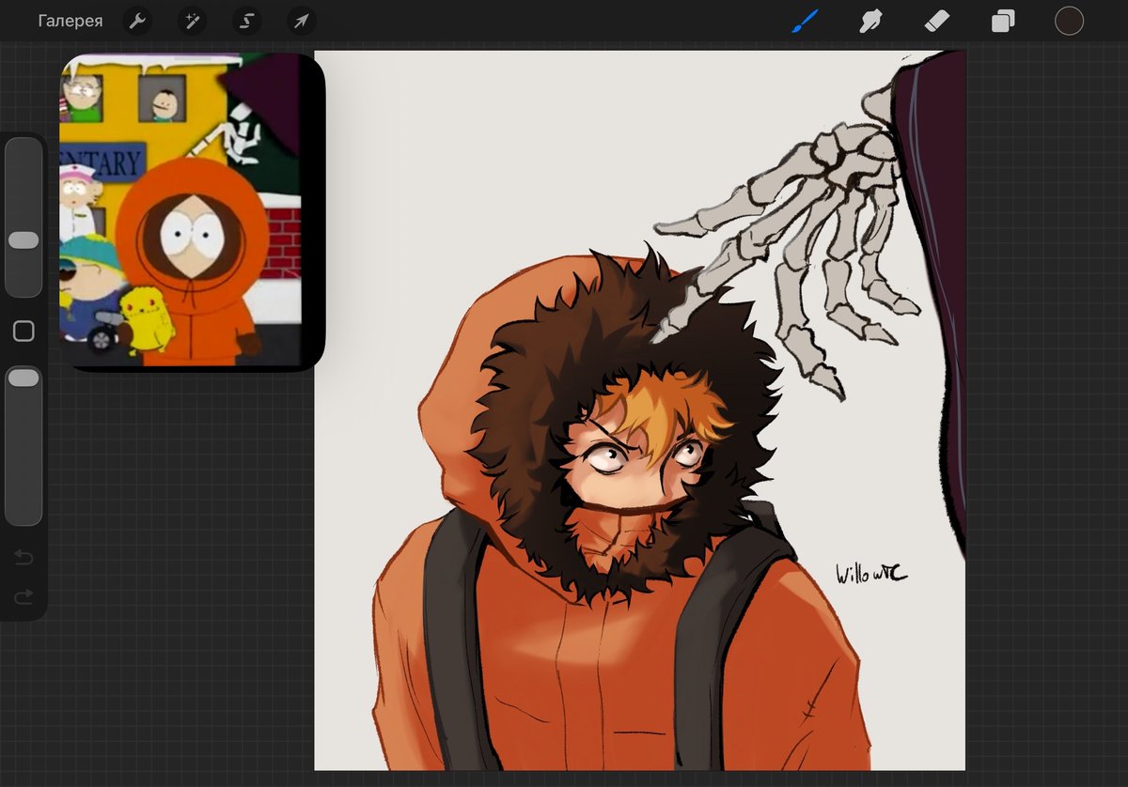Open the Layers panel
Screen dimensions: 1128x787
tap(1003, 21)
